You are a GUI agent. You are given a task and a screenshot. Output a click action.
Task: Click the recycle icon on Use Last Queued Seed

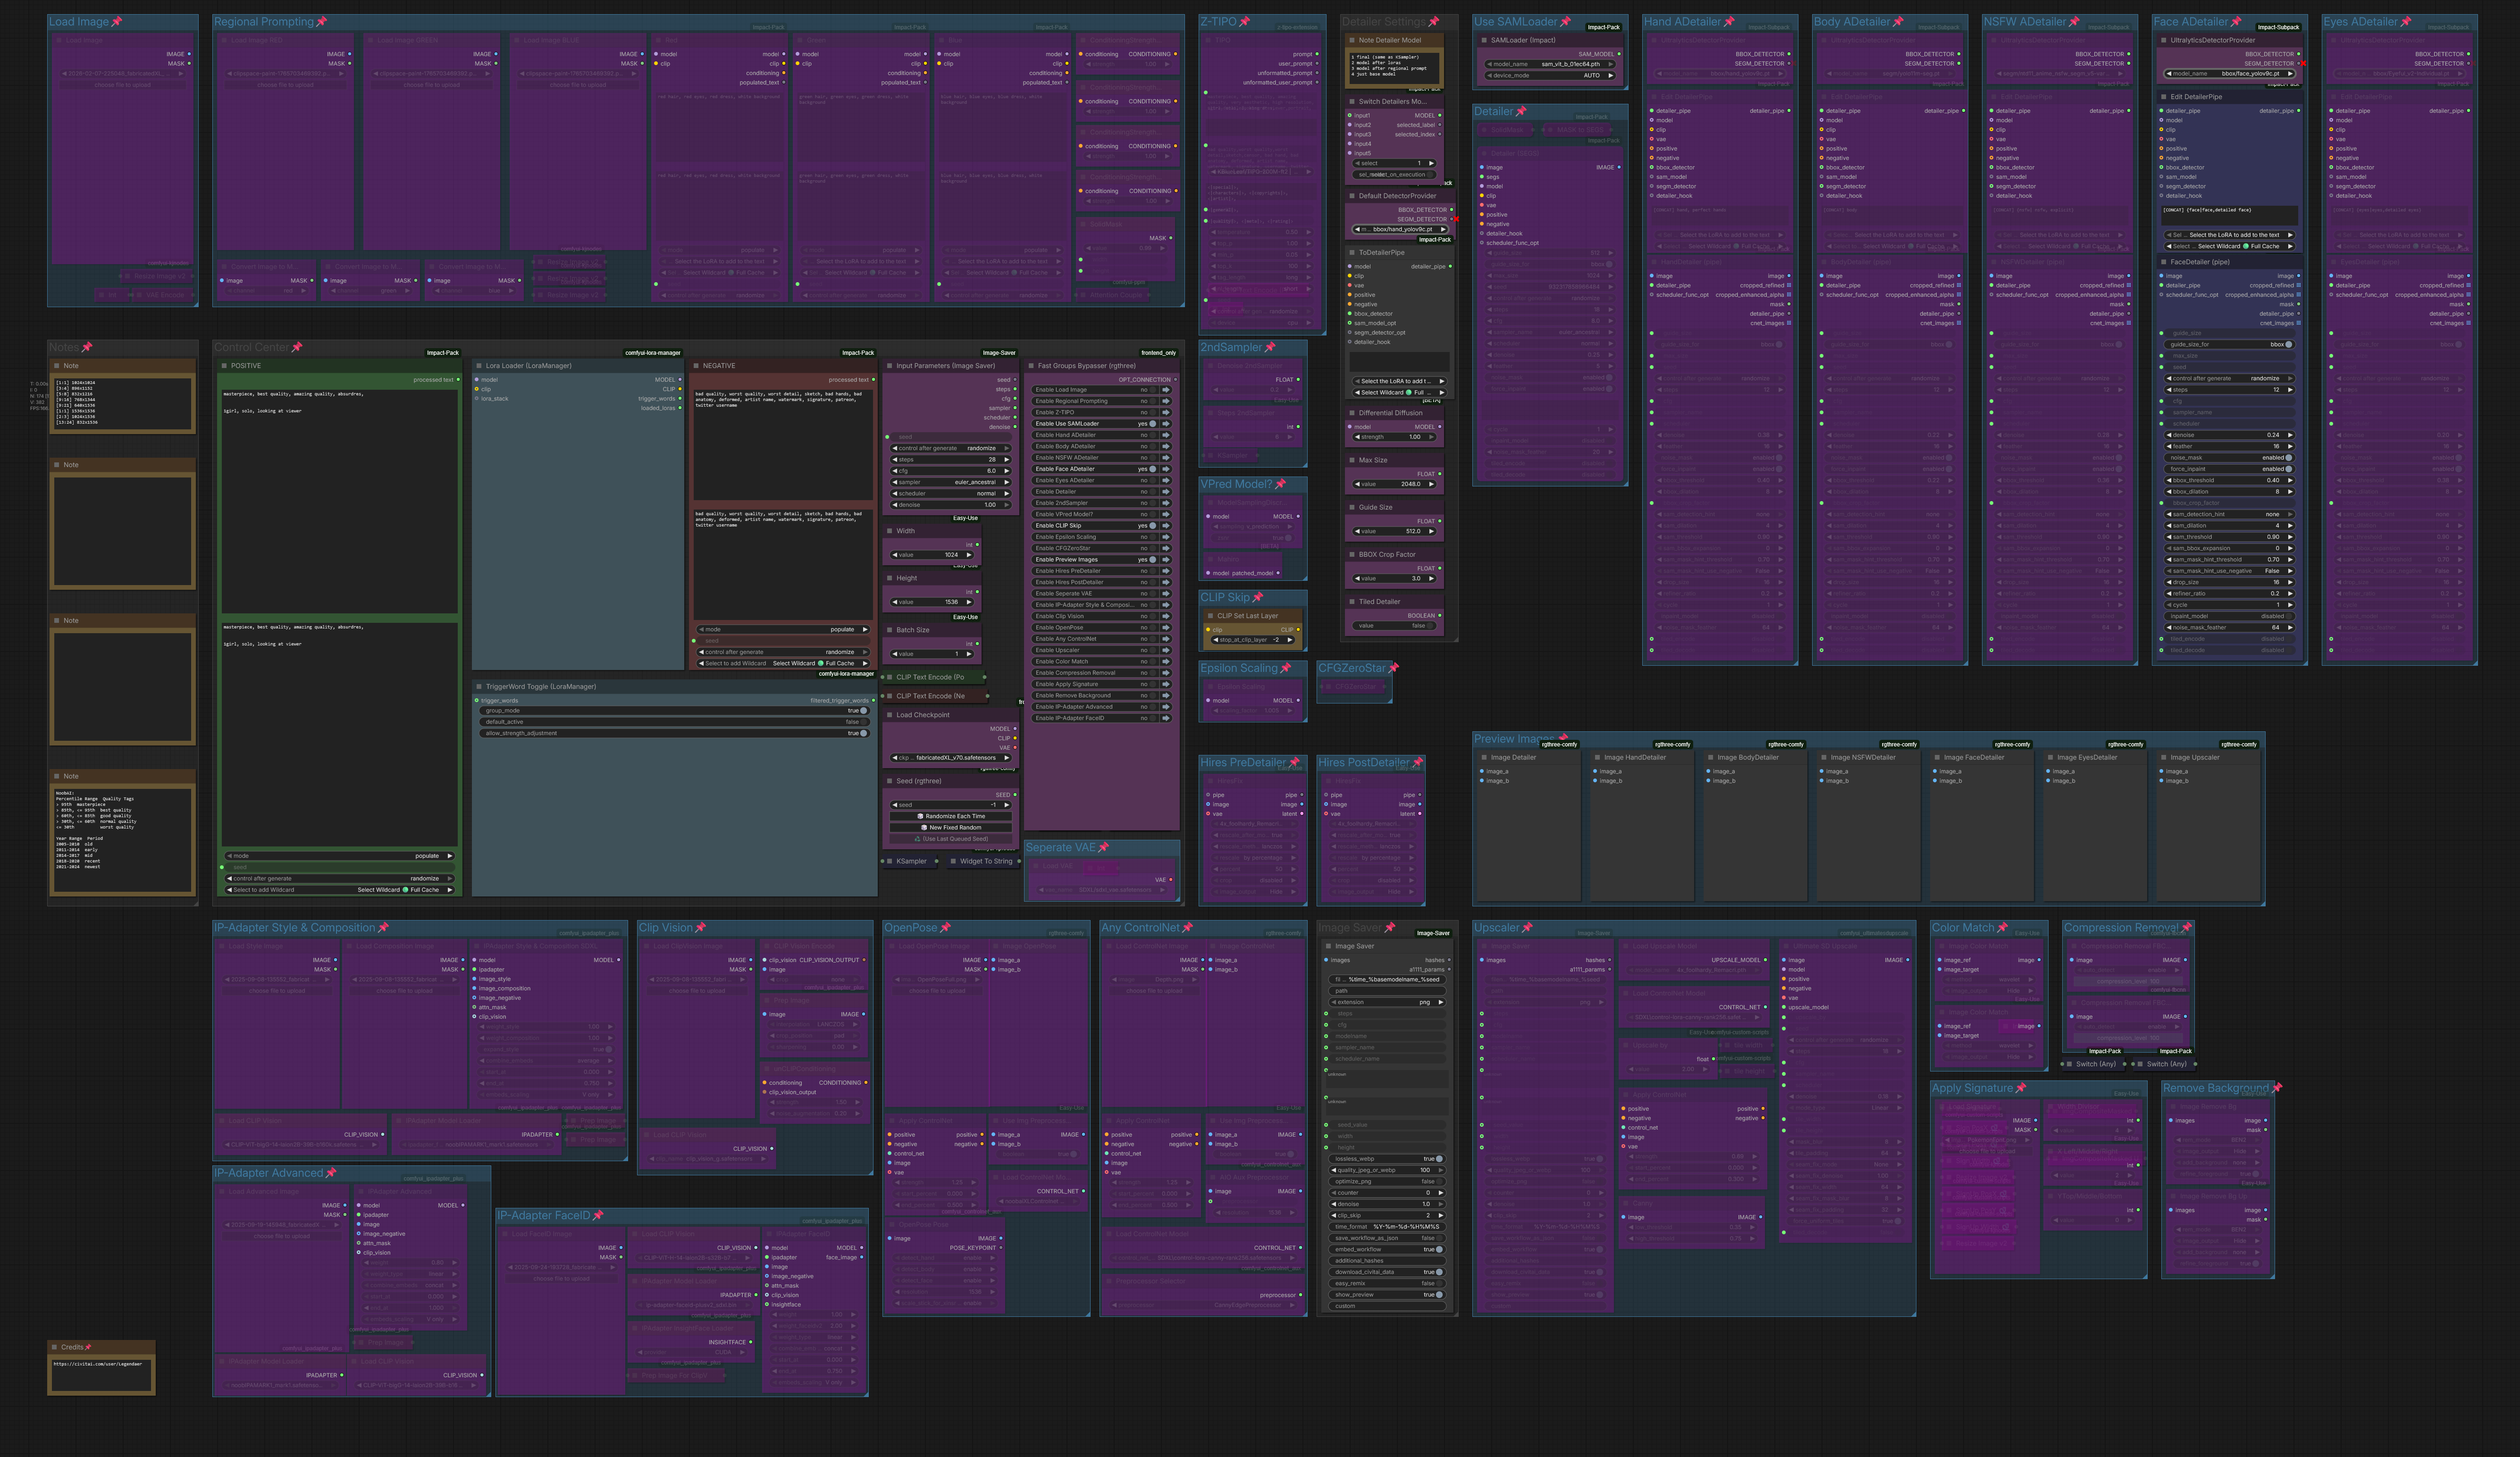coord(918,839)
